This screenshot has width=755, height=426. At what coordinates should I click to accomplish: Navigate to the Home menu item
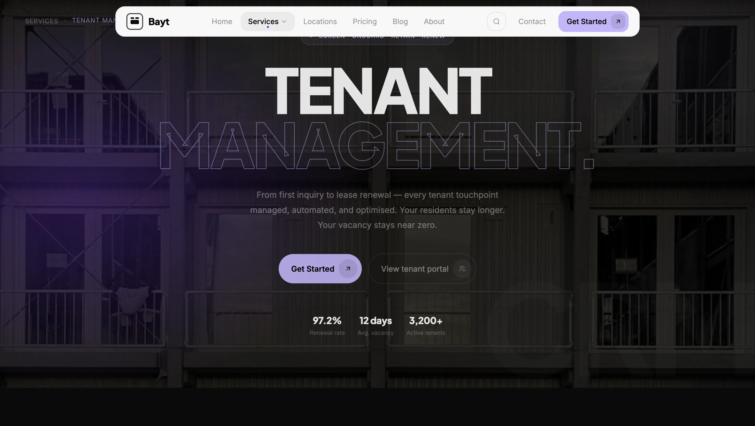[222, 21]
